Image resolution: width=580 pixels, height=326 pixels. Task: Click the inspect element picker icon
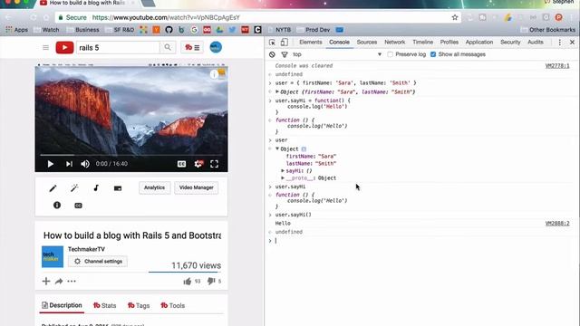tap(272, 43)
